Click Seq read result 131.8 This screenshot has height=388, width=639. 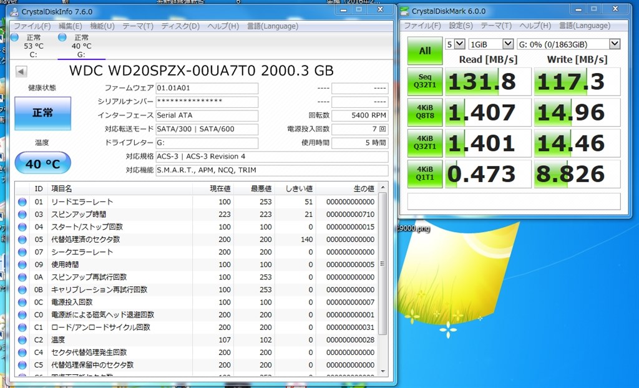pyautogui.click(x=488, y=82)
